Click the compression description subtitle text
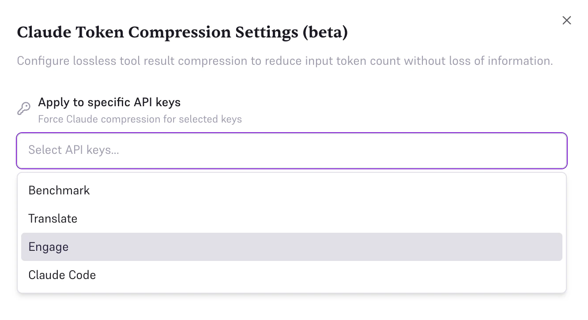This screenshot has width=588, height=320. coord(285,61)
